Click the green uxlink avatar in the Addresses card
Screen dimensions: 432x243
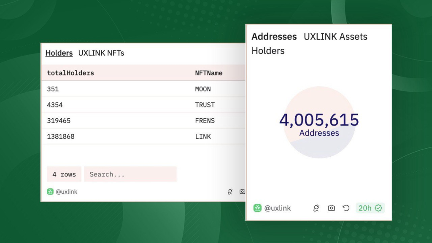pos(257,208)
